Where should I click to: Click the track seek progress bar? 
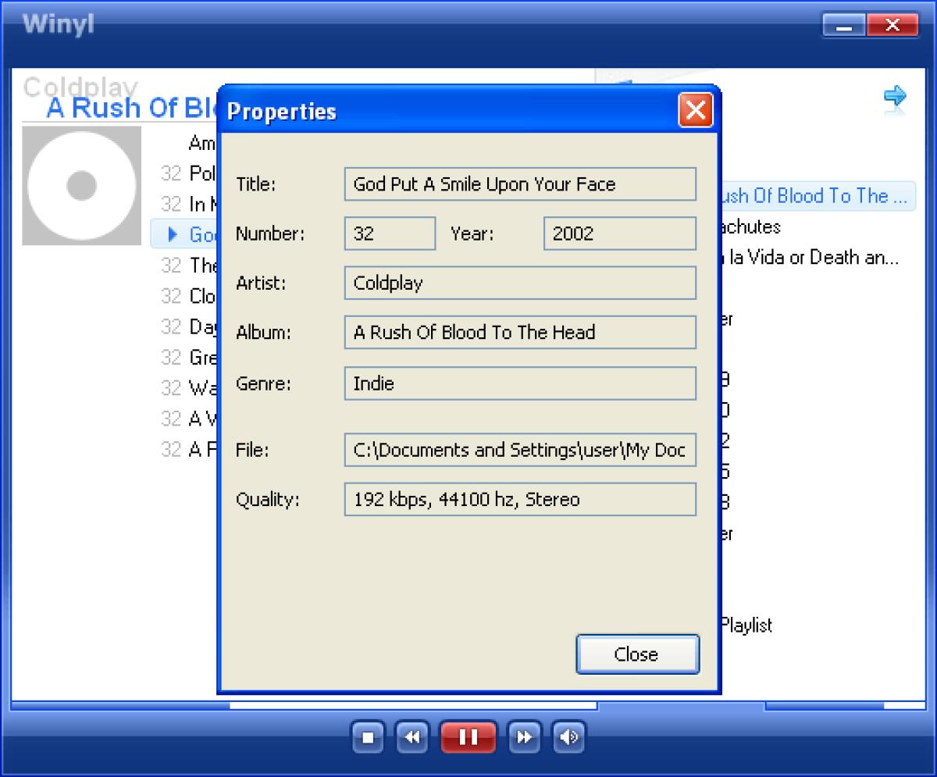click(305, 706)
